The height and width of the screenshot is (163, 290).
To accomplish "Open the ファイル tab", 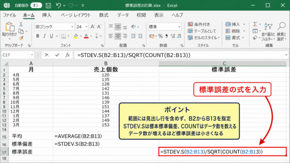I will pos(10,15).
